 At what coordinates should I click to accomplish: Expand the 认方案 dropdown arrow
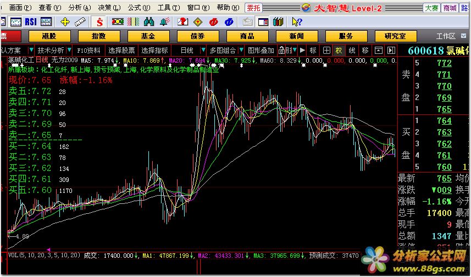tap(31, 51)
